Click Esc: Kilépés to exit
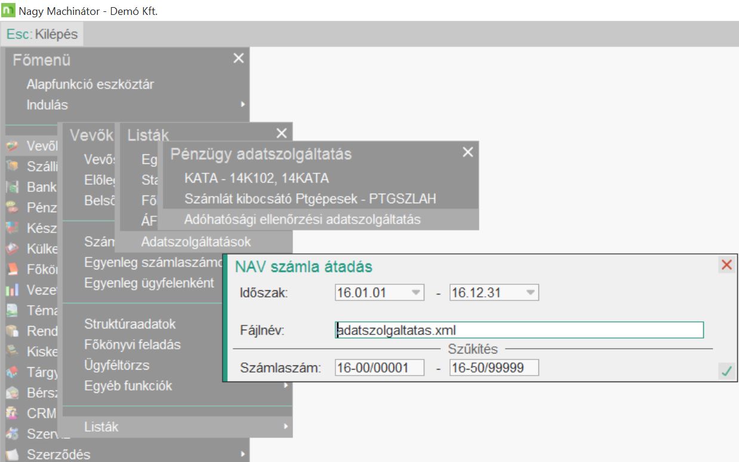The width and height of the screenshot is (739, 462). coord(42,34)
